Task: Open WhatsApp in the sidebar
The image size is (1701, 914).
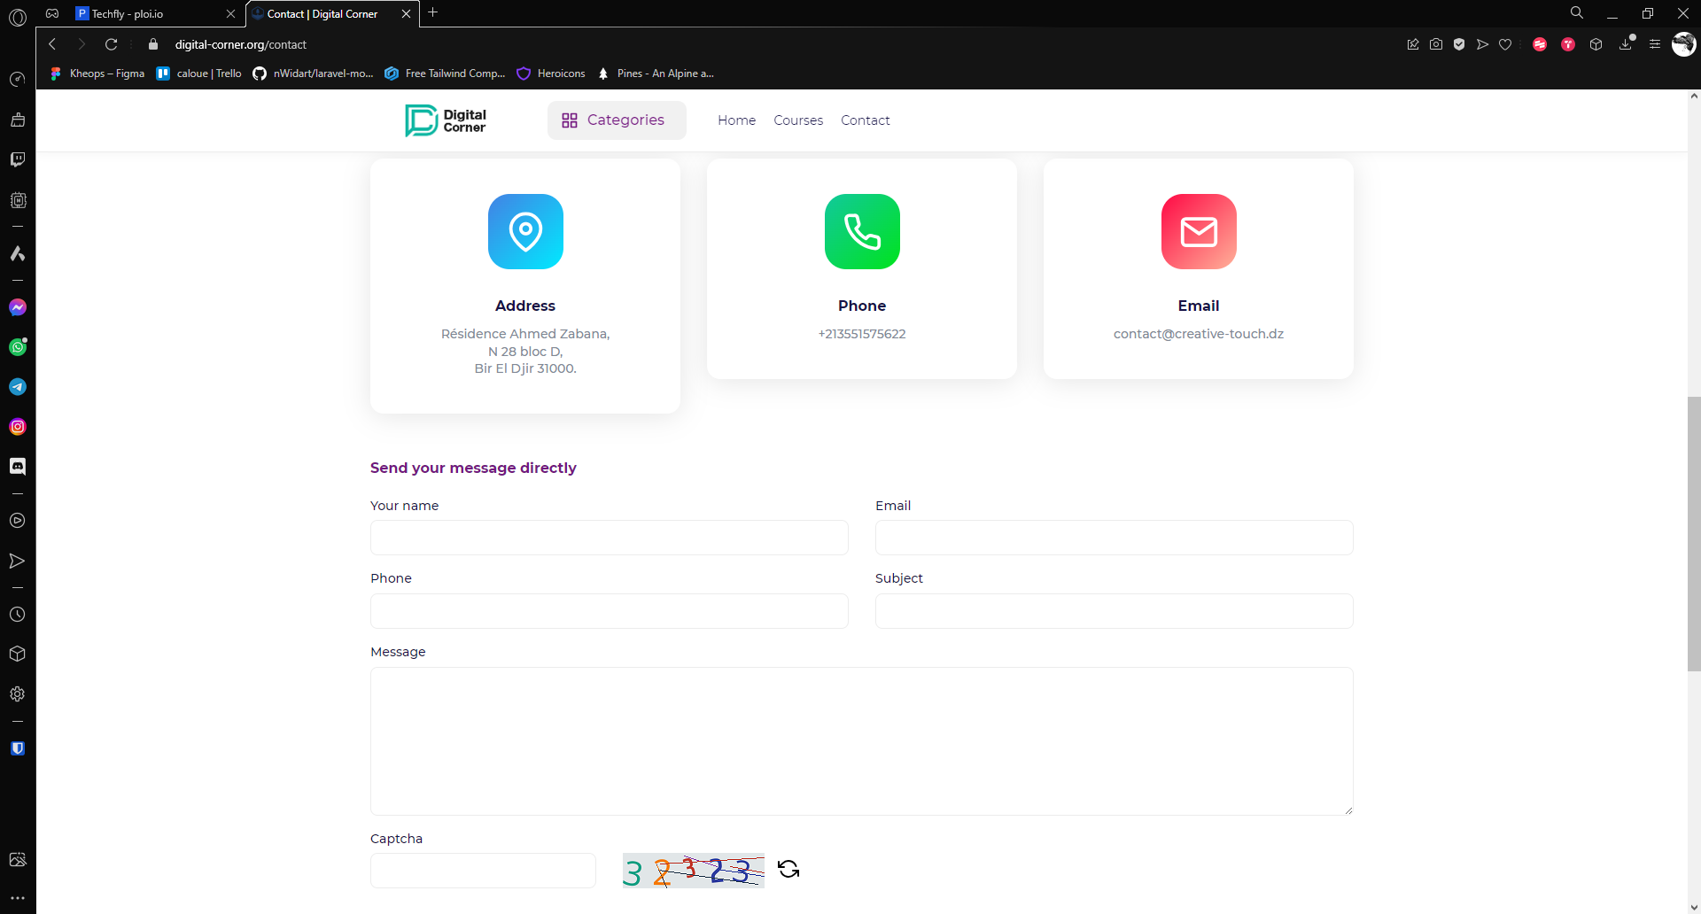Action: pos(18,347)
